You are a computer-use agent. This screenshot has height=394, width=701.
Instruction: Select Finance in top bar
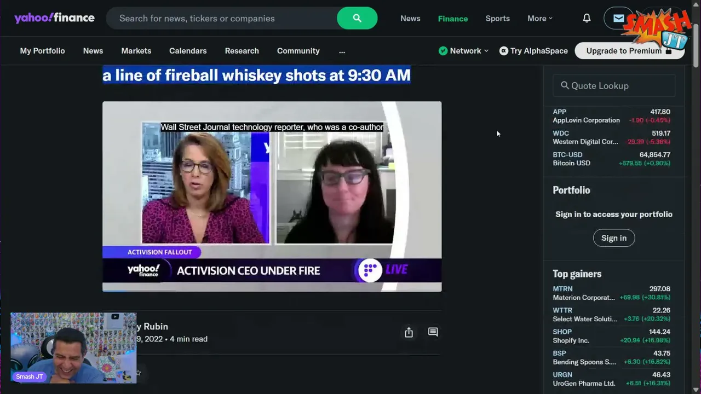[x=453, y=18]
